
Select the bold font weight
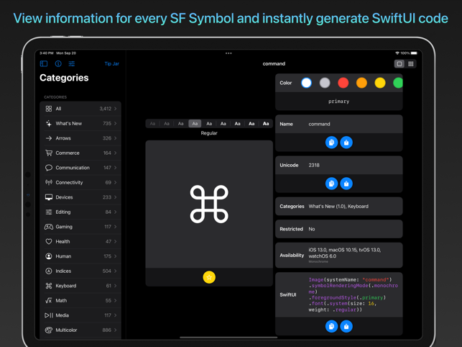(238, 123)
